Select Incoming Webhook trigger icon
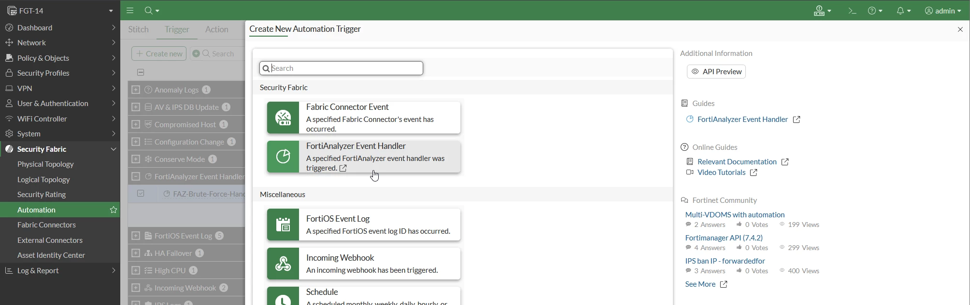 click(283, 264)
